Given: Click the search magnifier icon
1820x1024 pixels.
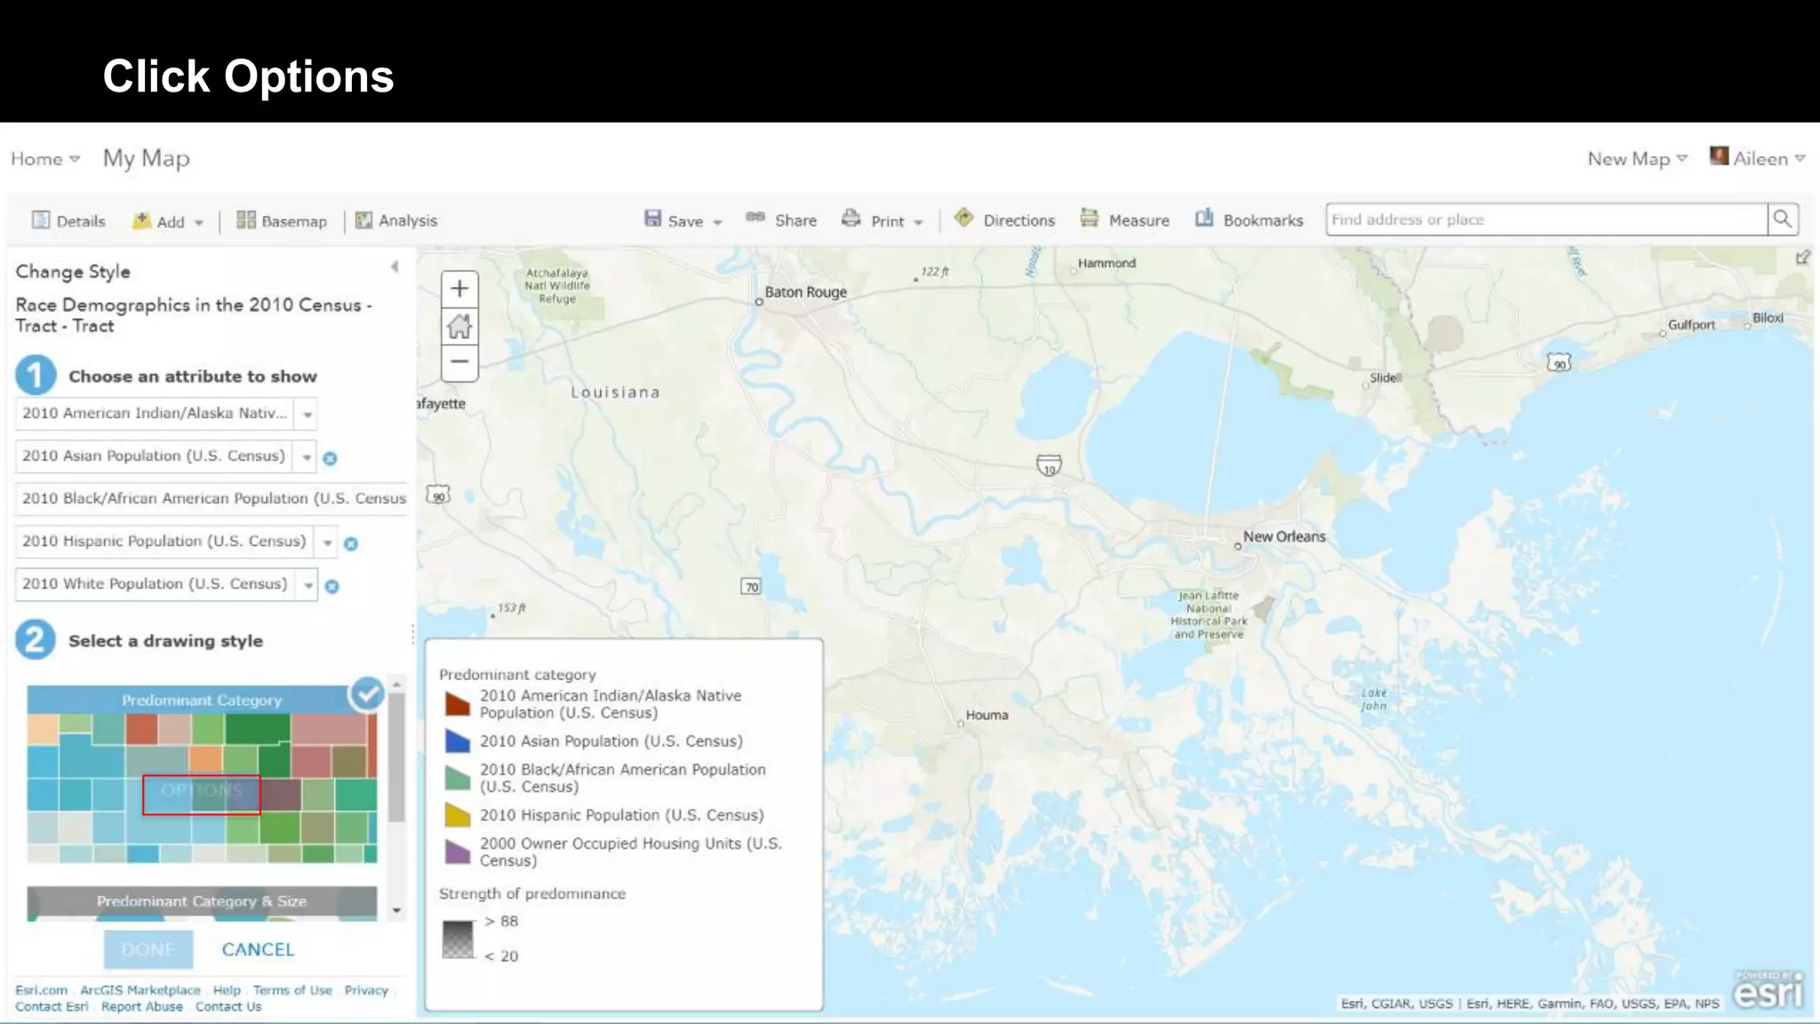Looking at the screenshot, I should (x=1782, y=220).
